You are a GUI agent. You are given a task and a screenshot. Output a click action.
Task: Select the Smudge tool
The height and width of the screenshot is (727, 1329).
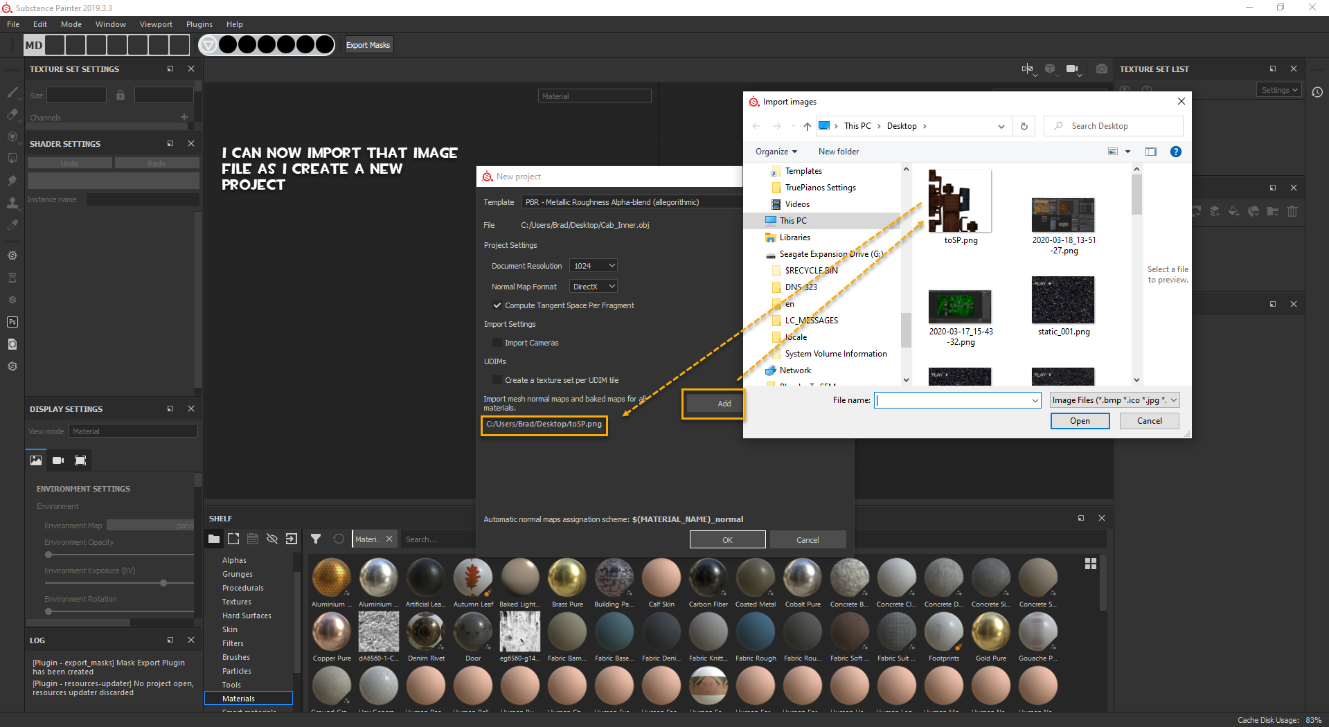pyautogui.click(x=12, y=181)
